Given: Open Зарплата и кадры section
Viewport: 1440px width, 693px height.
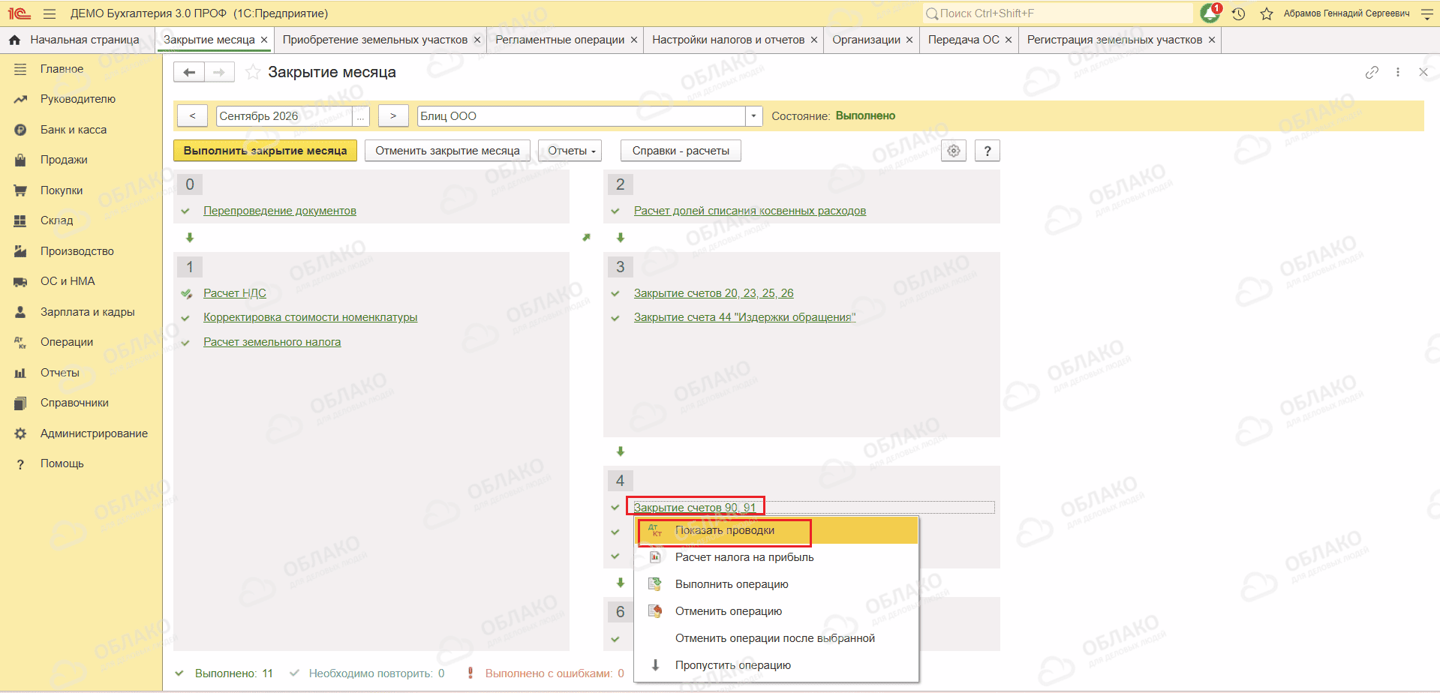Looking at the screenshot, I should [88, 312].
